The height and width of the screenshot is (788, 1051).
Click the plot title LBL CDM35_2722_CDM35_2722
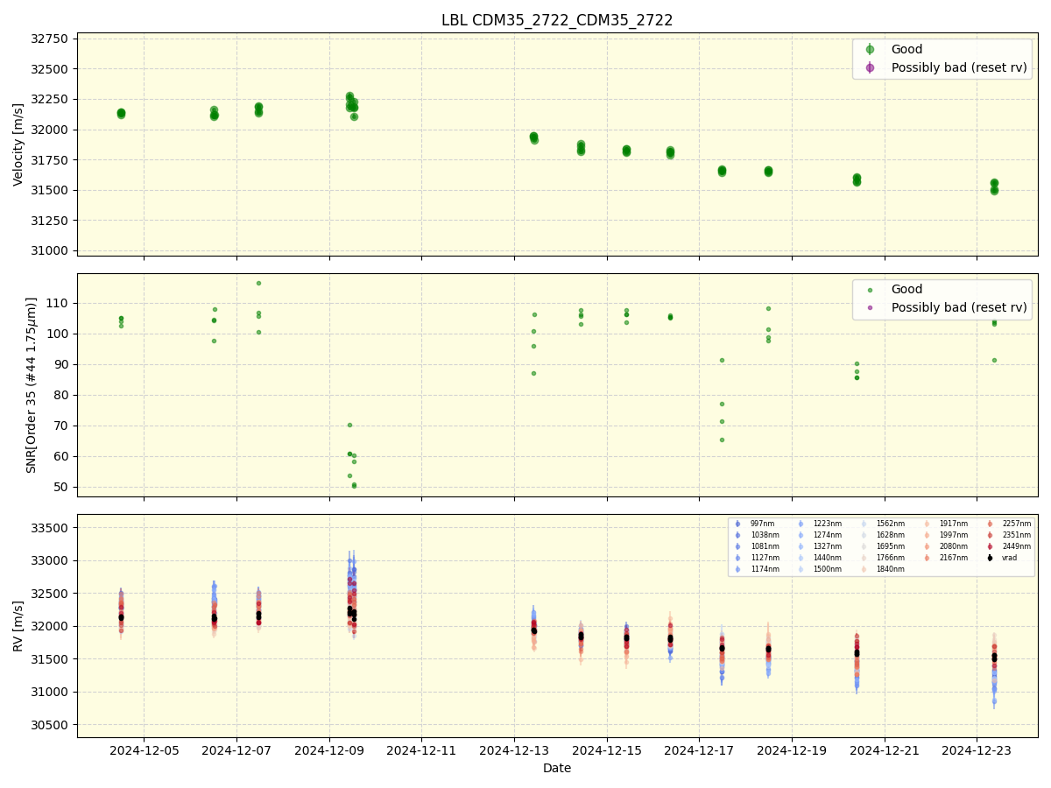coord(557,20)
